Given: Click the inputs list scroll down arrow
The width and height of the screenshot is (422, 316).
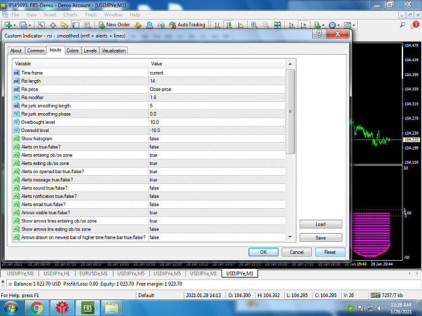Looking at the screenshot, I should point(290,236).
